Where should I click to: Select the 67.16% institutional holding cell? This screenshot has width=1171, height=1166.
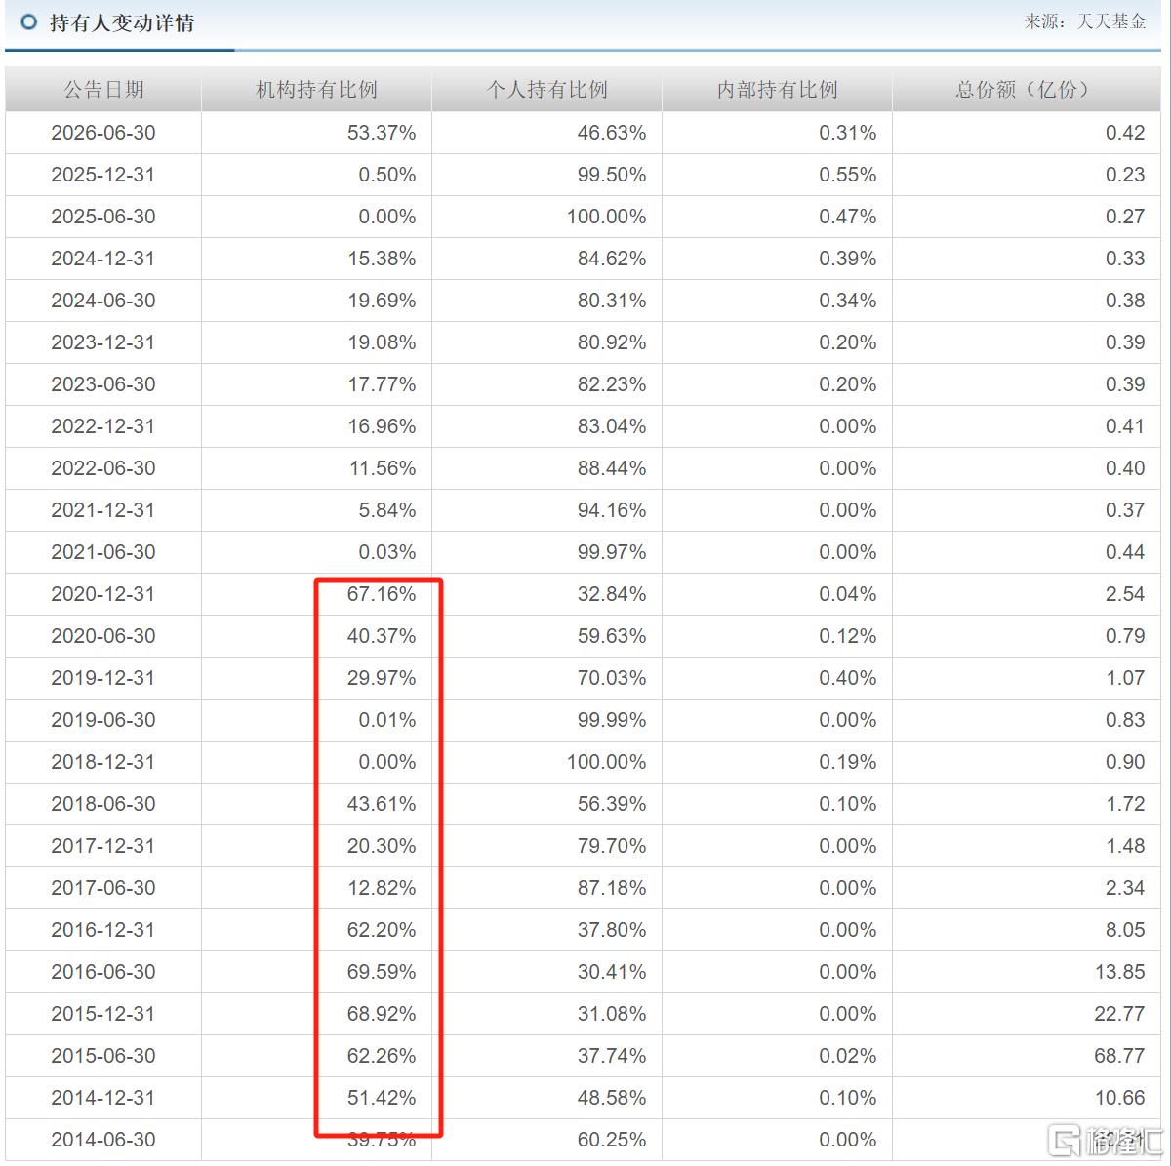pos(382,594)
